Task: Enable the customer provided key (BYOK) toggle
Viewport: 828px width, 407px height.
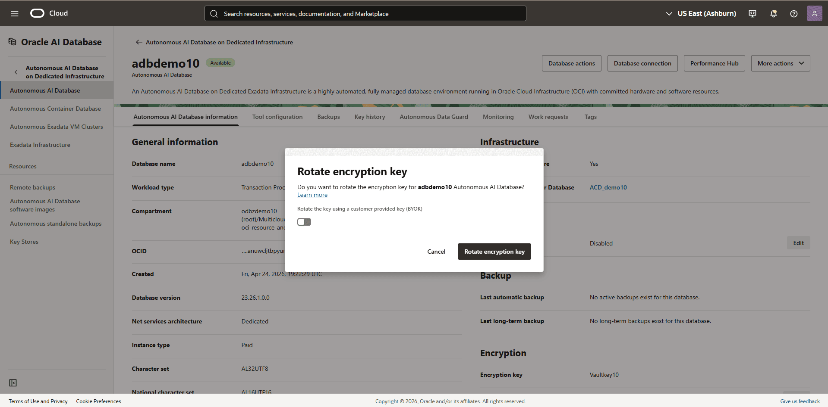Action: [x=304, y=222]
